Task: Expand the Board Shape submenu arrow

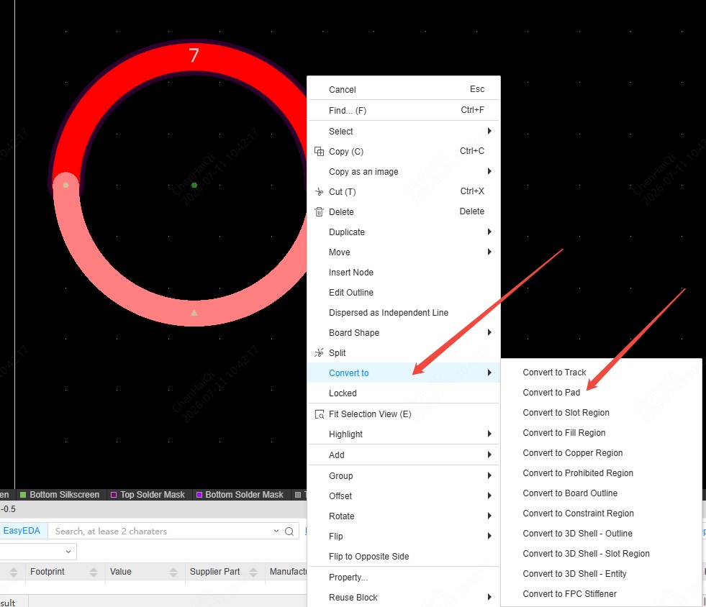Action: click(489, 332)
